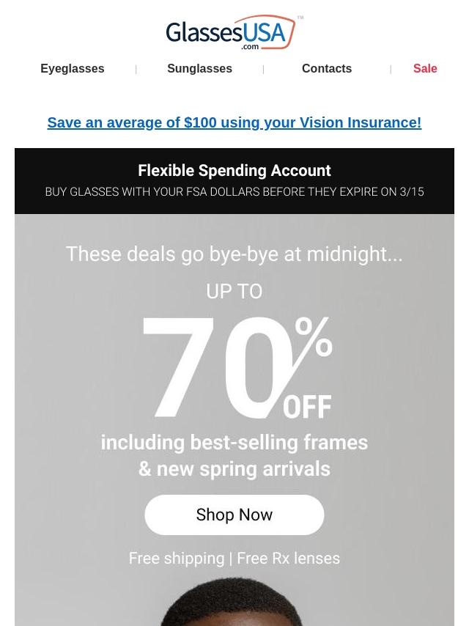Open the Sunglasses category
Viewport: 469px width, 626px height.
(x=199, y=68)
